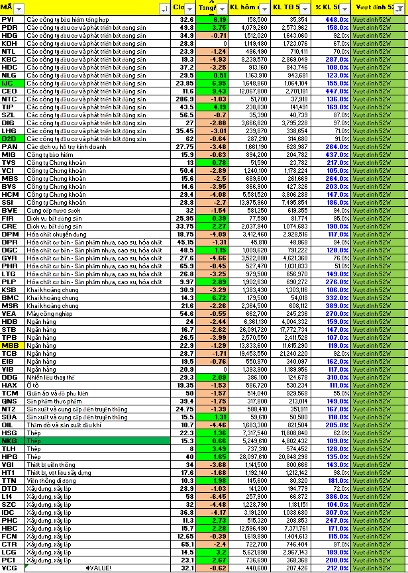Viewport: 408px width, 573px height.
Task: Click the green NKG ticker cell
Action: [x=12, y=441]
